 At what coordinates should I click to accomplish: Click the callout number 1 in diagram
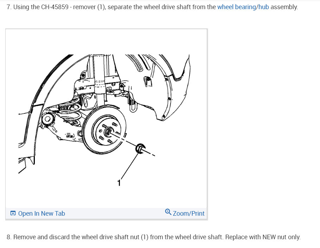click(x=119, y=183)
